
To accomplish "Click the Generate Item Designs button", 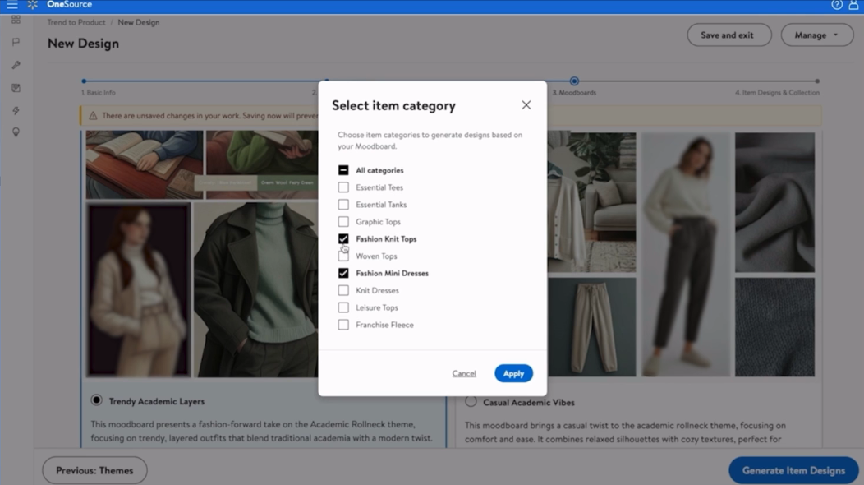I will pos(793,470).
